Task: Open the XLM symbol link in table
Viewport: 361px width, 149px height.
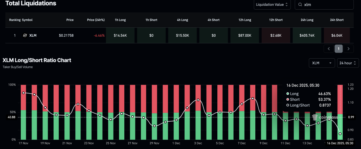Action: click(x=33, y=35)
